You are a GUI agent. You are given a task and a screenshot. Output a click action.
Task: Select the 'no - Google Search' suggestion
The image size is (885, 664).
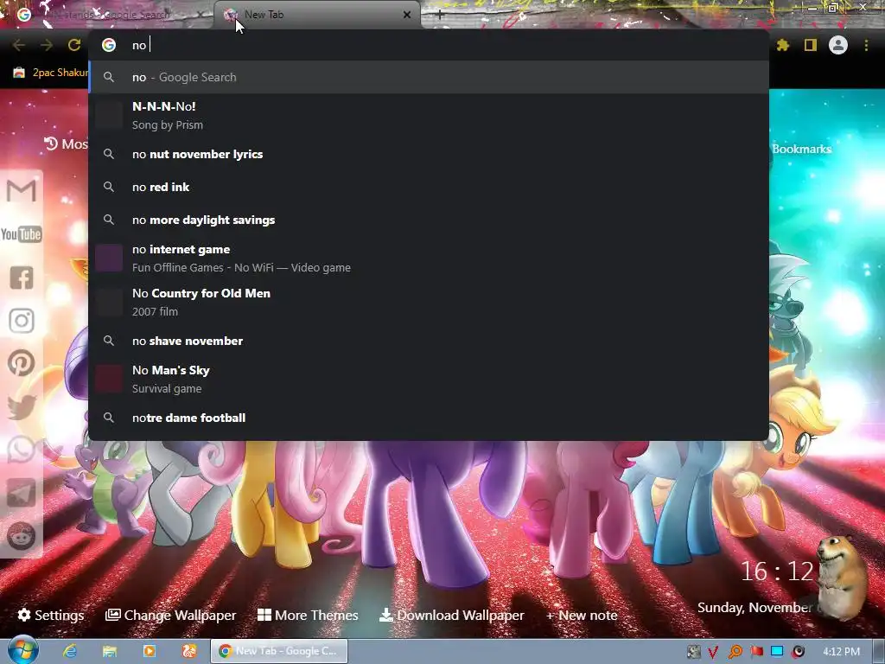[x=429, y=77]
